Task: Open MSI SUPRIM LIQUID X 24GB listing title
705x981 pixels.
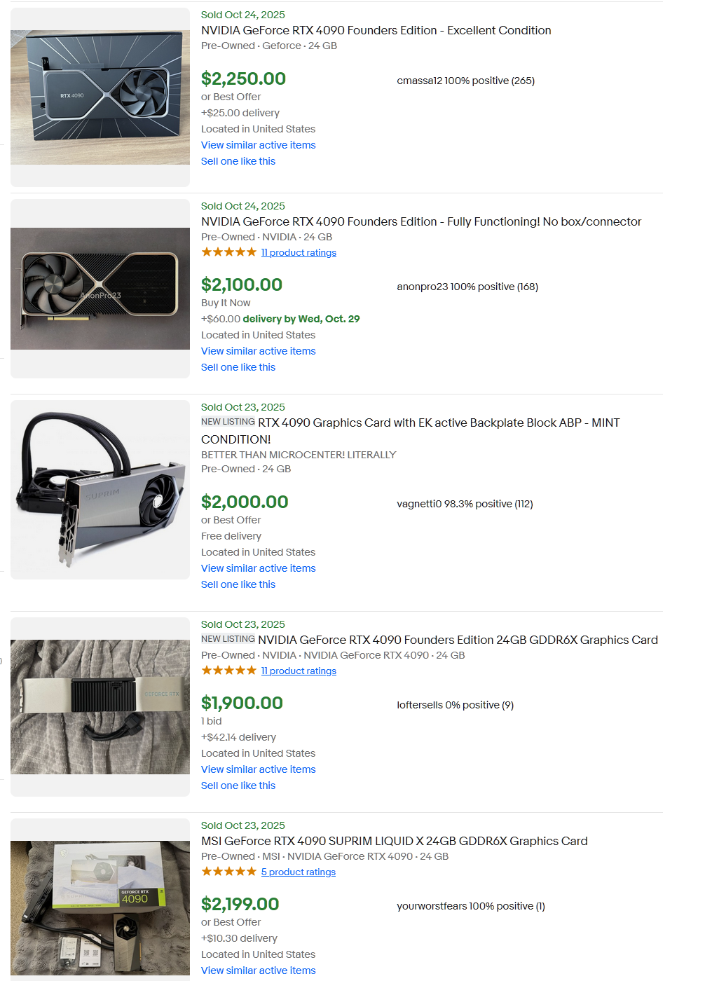Action: click(394, 841)
